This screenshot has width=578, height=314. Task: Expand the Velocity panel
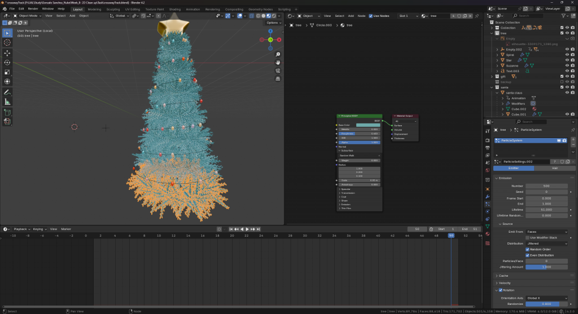(504, 283)
